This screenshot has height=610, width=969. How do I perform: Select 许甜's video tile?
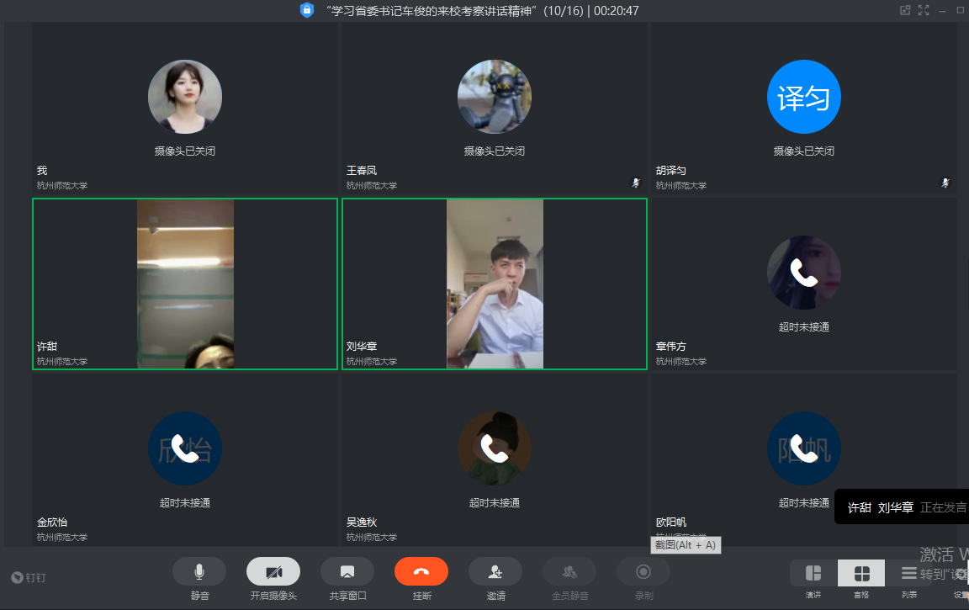pyautogui.click(x=185, y=284)
